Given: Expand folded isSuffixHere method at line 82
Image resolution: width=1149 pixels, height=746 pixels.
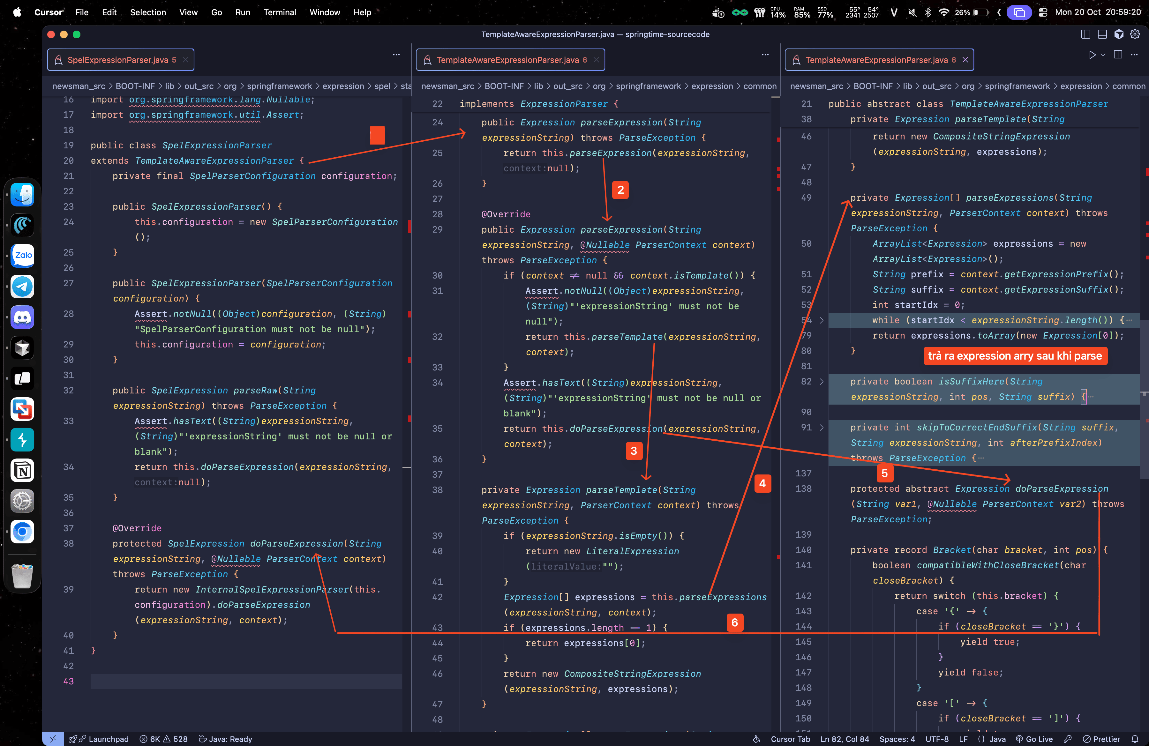Looking at the screenshot, I should click(x=822, y=382).
